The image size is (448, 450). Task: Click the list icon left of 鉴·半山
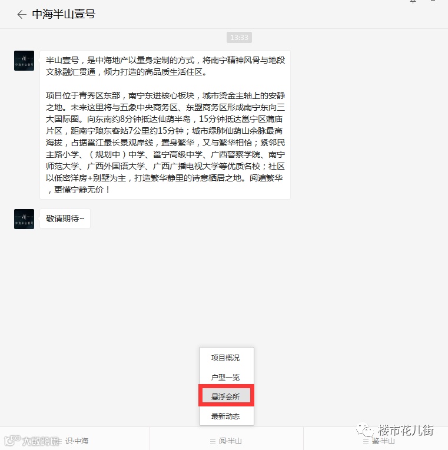point(366,441)
